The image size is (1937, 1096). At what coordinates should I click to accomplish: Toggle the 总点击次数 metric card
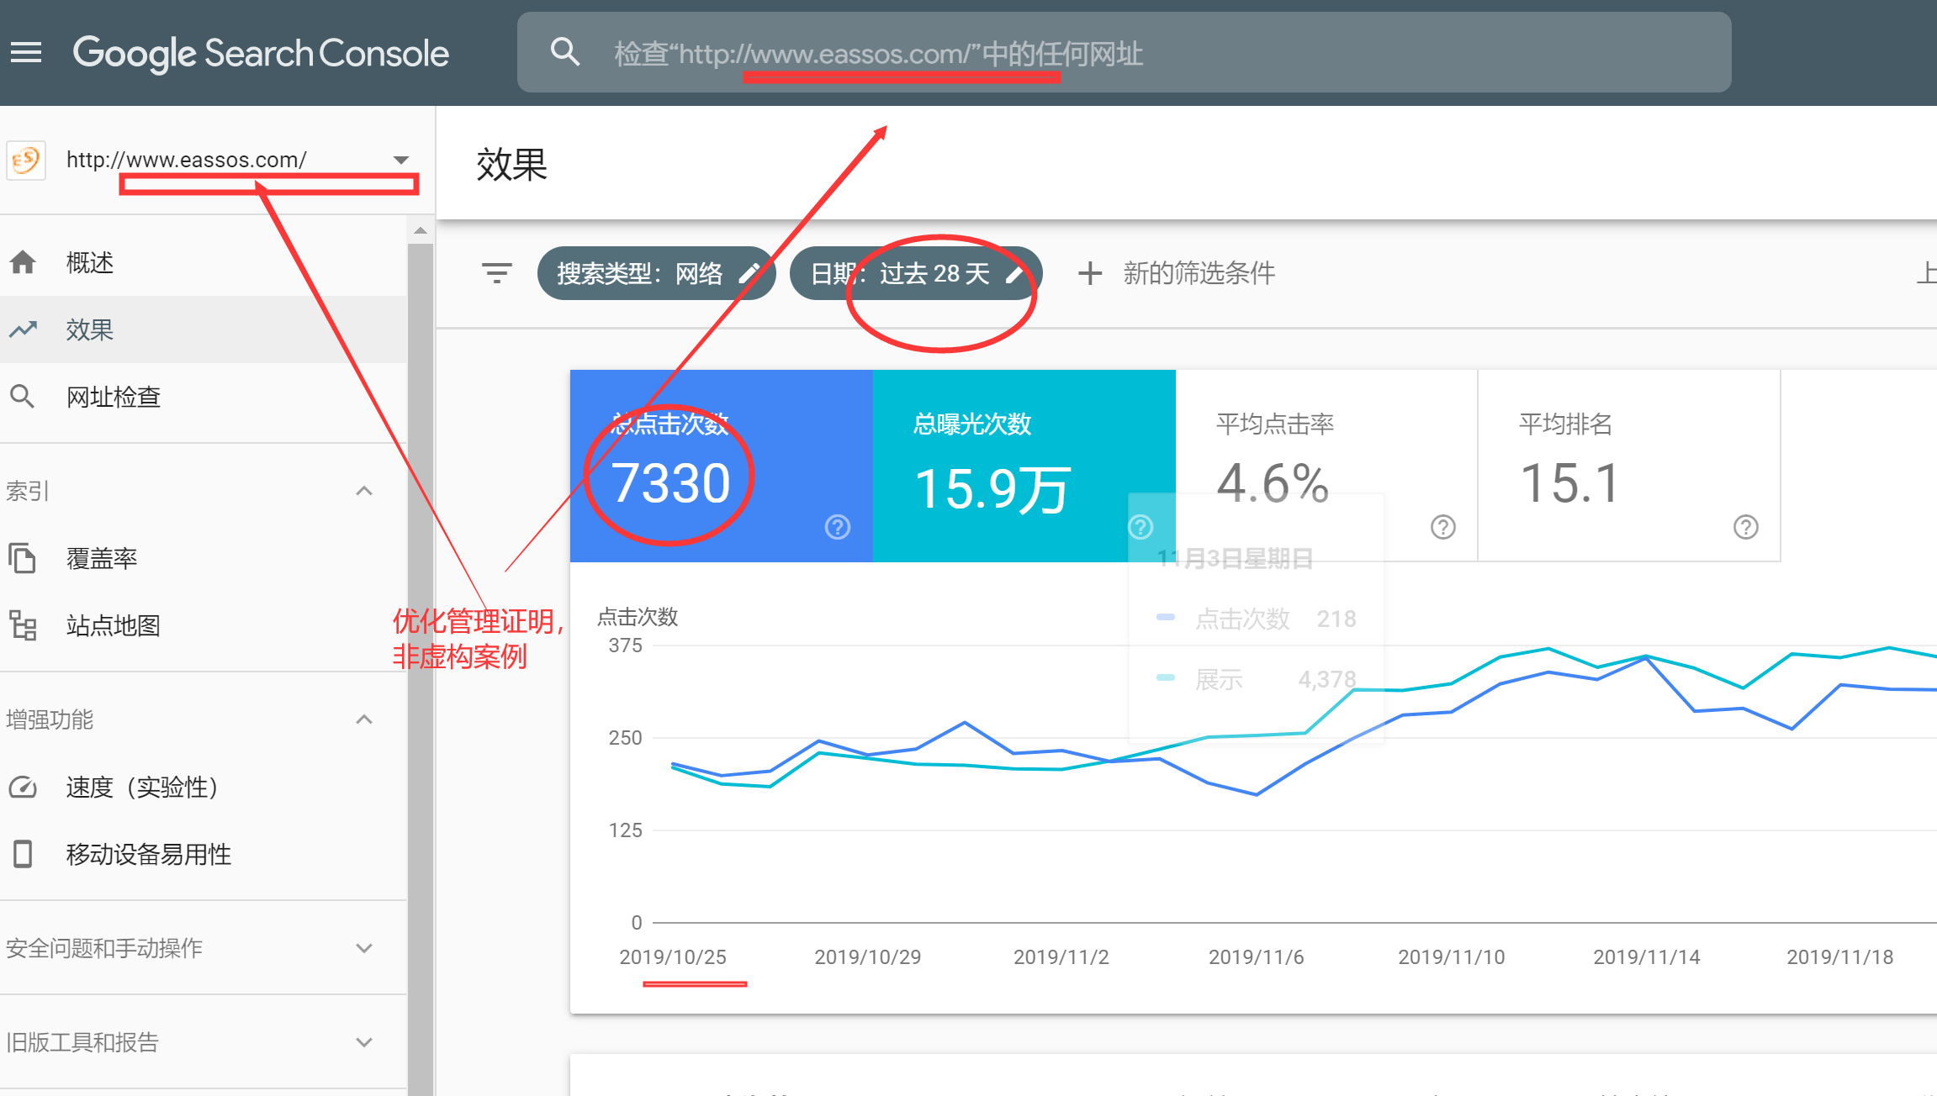point(722,466)
